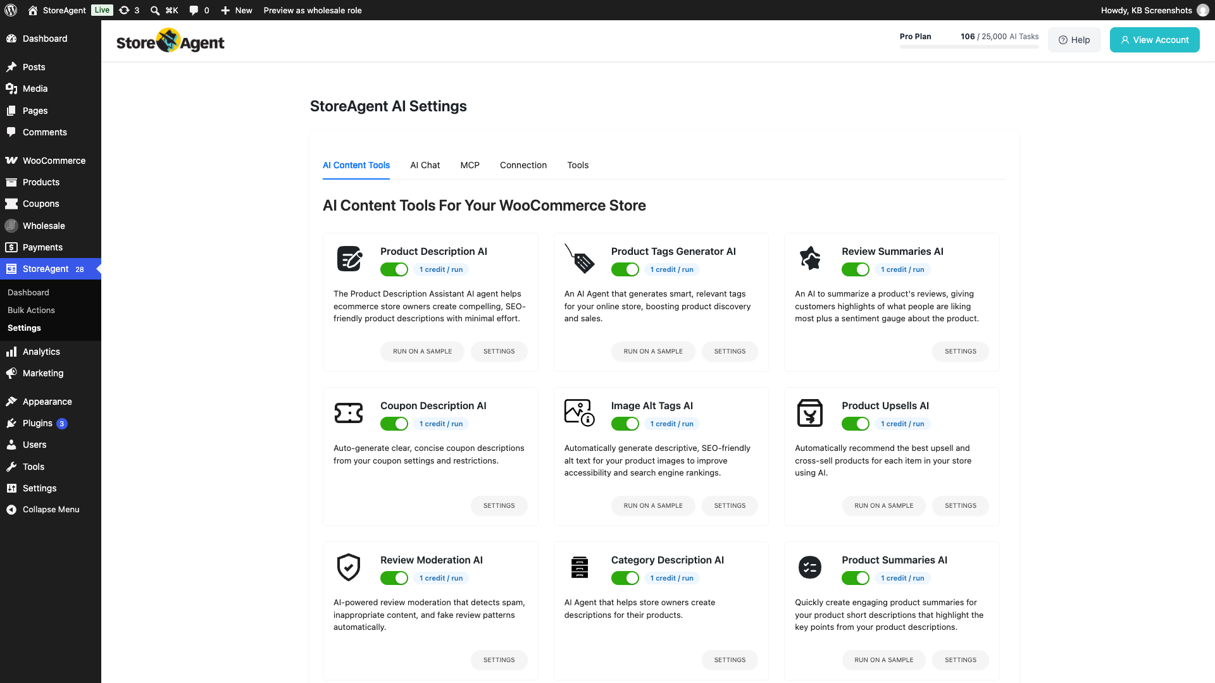Open the Wholesale sidebar menu item
The image size is (1215, 683).
tap(51, 226)
